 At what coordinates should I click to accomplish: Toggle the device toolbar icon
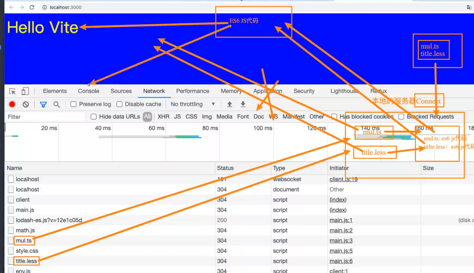tap(25, 91)
